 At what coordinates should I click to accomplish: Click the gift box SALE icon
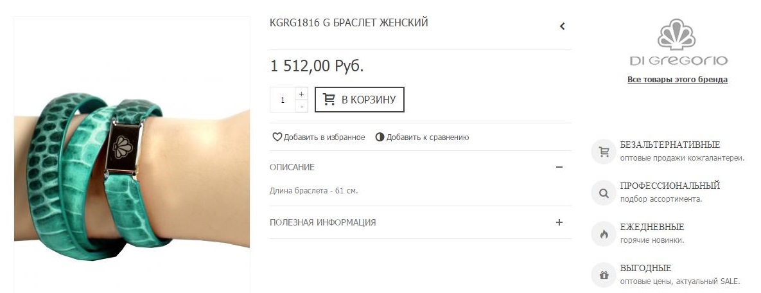604,275
